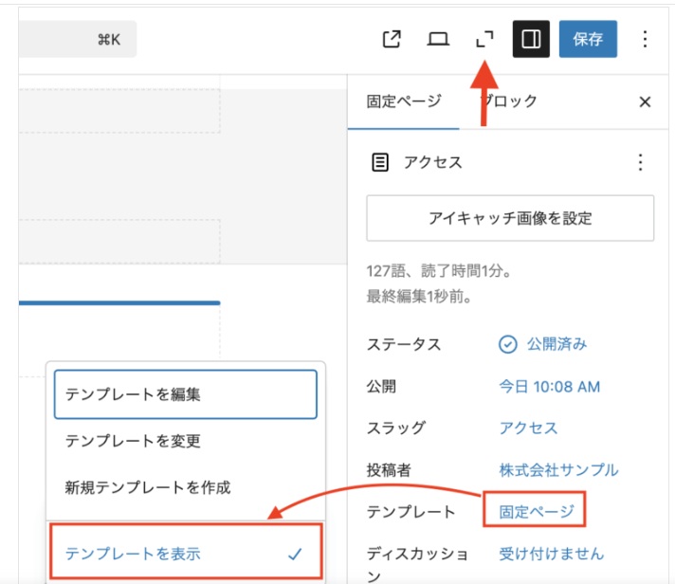Change publish date 今日 10:08 AM
Image resolution: width=675 pixels, height=584 pixels.
[549, 387]
